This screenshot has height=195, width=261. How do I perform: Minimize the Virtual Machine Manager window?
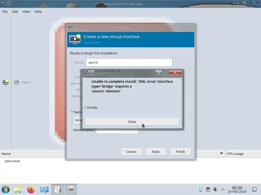click(x=238, y=3)
